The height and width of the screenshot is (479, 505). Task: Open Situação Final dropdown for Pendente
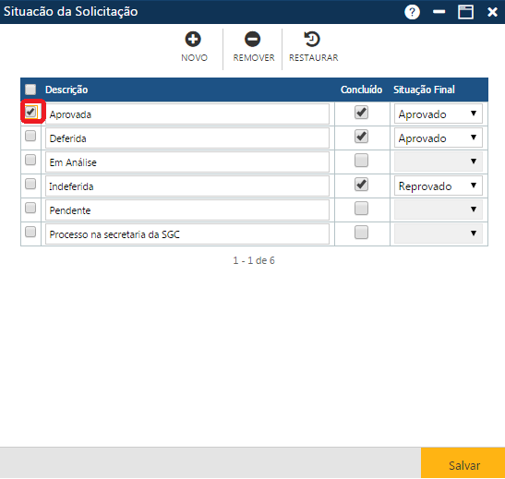438,210
